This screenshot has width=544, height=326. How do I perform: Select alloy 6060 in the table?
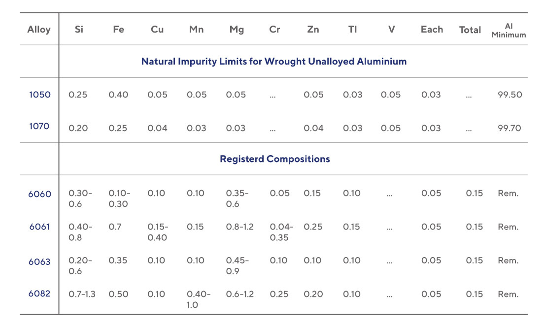(x=39, y=194)
